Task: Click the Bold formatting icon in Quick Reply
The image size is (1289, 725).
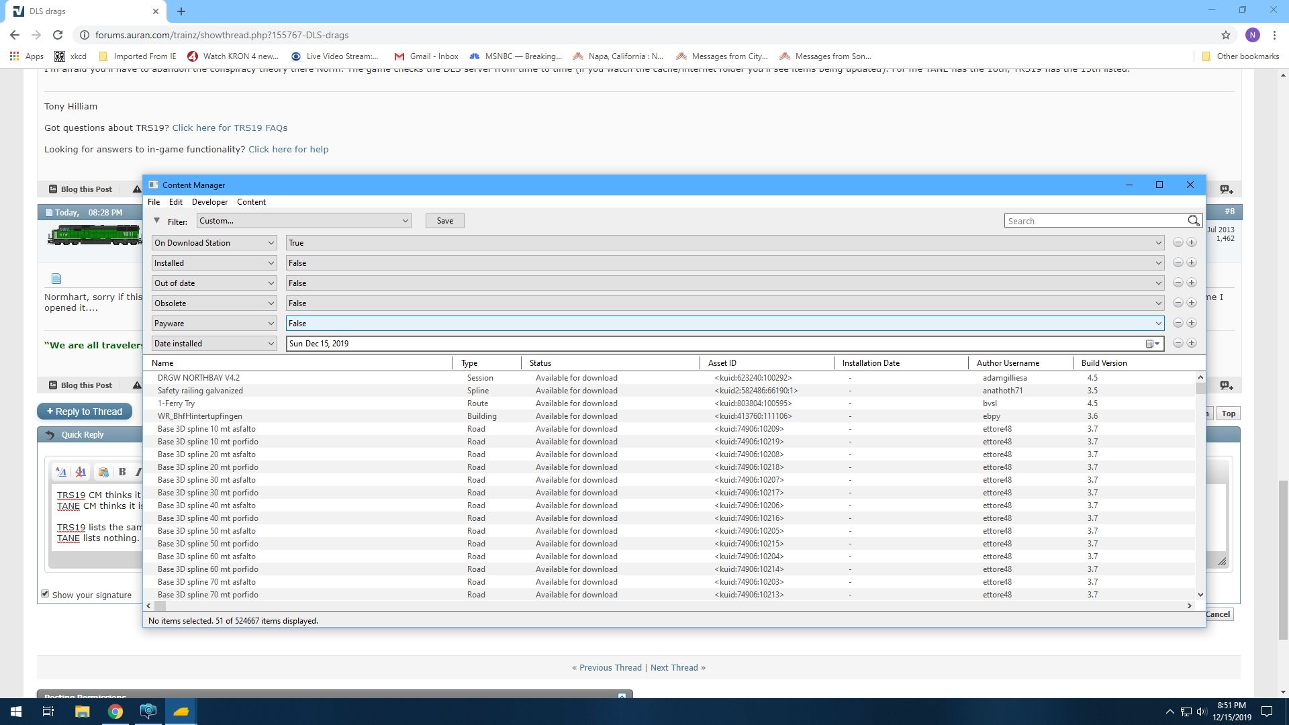Action: [x=122, y=472]
